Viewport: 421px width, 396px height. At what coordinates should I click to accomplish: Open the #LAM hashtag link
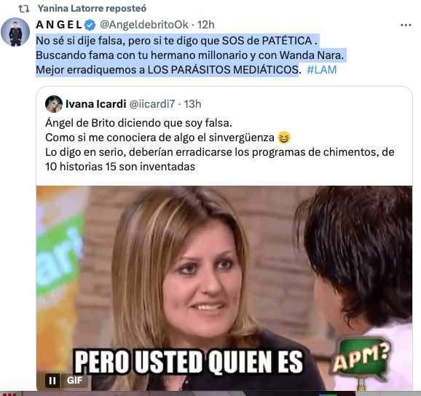[x=321, y=70]
